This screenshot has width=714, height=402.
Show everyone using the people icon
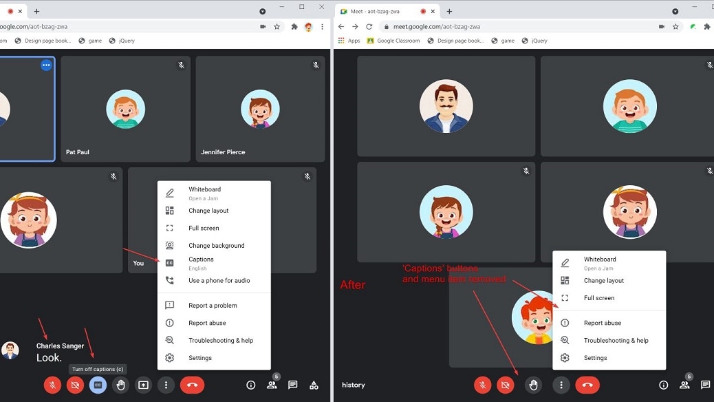pyautogui.click(x=272, y=385)
